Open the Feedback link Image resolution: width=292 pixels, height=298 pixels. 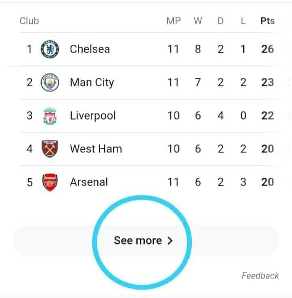260,276
